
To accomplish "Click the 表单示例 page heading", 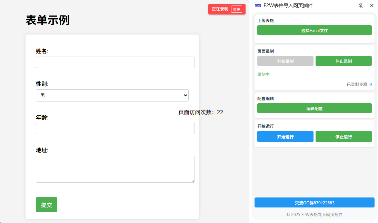I will pos(48,20).
